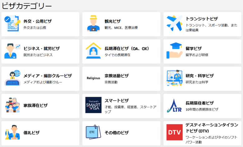Open the デスティネーションタイランドビザ (DTV) title
Image resolution: width=243 pixels, height=147 pixels.
click(212, 128)
